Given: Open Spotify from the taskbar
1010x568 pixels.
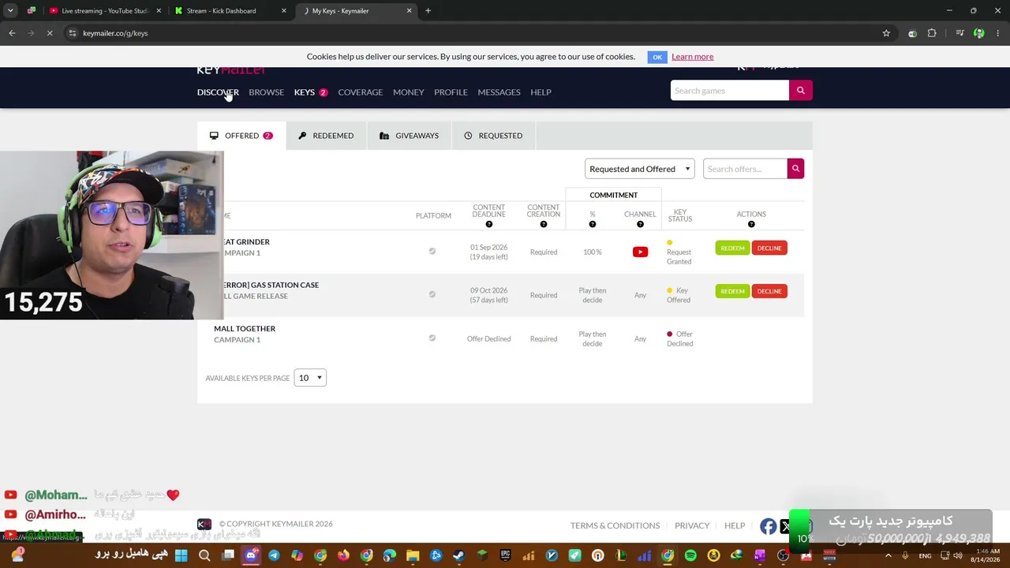Looking at the screenshot, I should (x=690, y=555).
